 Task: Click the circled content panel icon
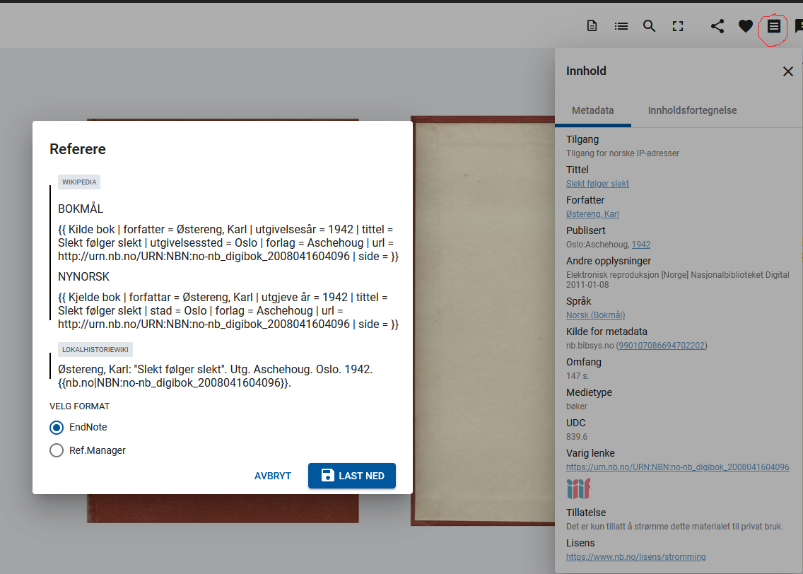[774, 27]
